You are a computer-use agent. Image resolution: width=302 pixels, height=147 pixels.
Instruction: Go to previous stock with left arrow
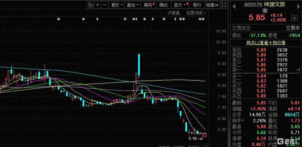(234, 7)
